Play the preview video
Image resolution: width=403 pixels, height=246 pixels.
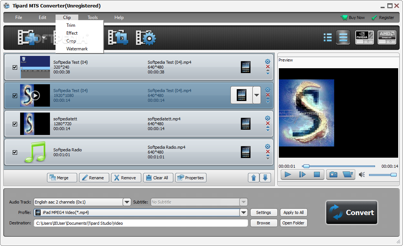(288, 174)
